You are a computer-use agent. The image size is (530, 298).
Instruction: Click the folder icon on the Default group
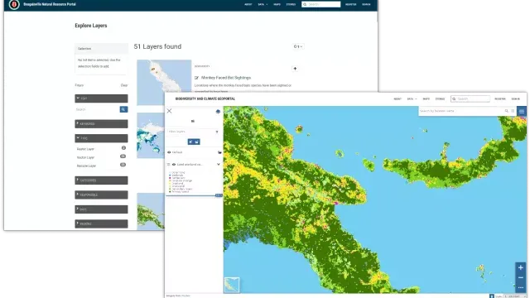coord(219,152)
